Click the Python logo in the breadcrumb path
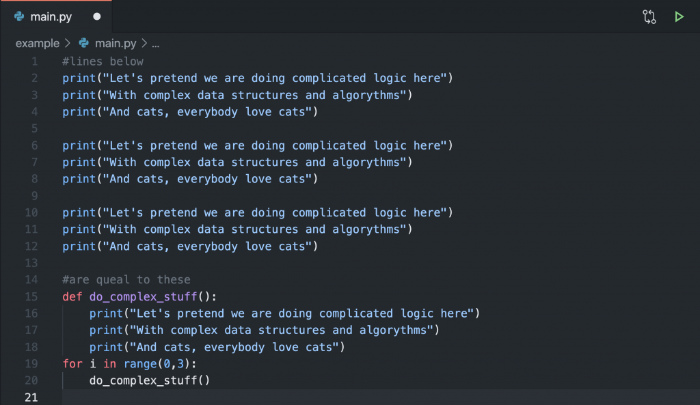Screen dimensions: 700x405 84,43
